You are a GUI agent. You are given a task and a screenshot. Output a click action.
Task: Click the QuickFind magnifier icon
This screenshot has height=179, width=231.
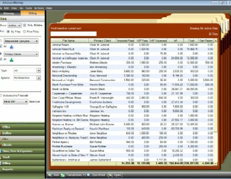[x=89, y=175]
